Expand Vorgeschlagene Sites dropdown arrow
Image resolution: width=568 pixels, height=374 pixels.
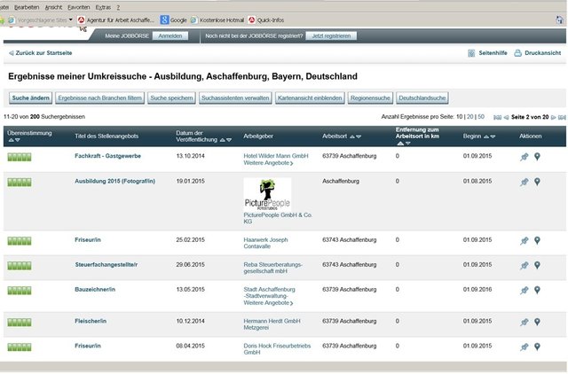(x=71, y=19)
